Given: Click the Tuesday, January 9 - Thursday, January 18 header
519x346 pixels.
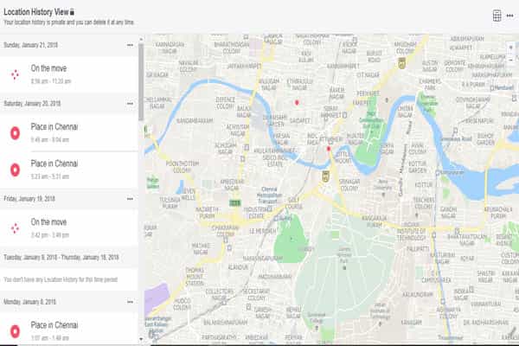Looking at the screenshot, I should [x=61, y=257].
